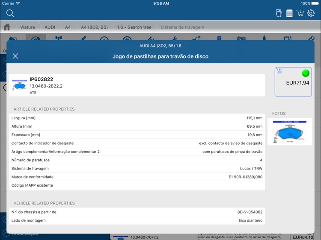Click the 8D-V-054062 chassis value
The width and height of the screenshot is (321, 240).
coord(250,212)
